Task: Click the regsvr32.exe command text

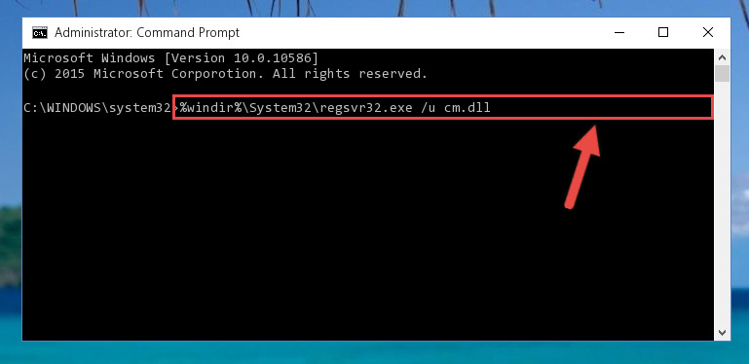Action: [366, 108]
